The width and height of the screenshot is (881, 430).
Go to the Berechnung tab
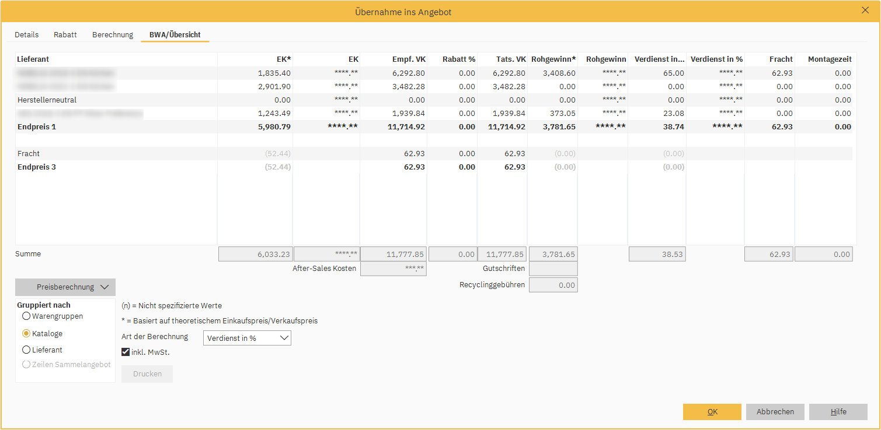(x=113, y=35)
